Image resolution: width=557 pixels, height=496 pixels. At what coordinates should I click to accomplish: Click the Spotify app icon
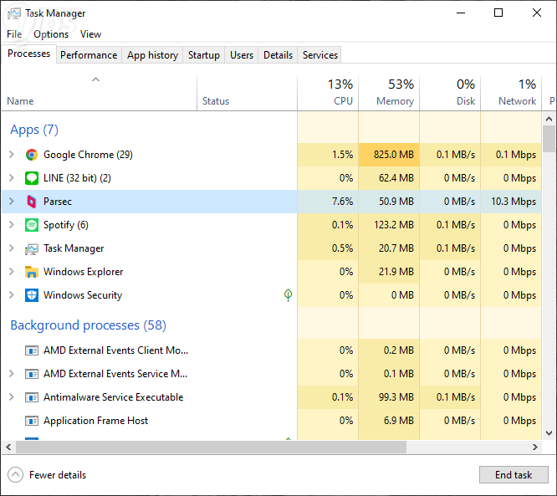[x=32, y=225]
